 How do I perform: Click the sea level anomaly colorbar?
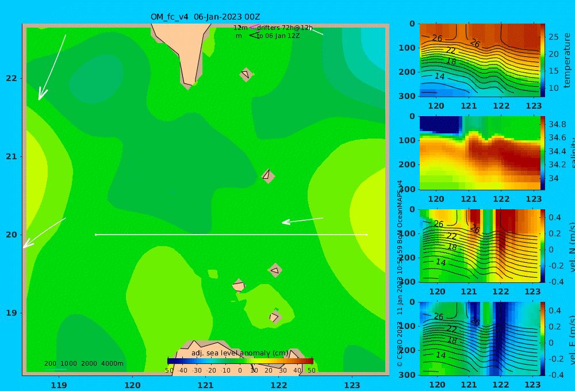(x=240, y=361)
